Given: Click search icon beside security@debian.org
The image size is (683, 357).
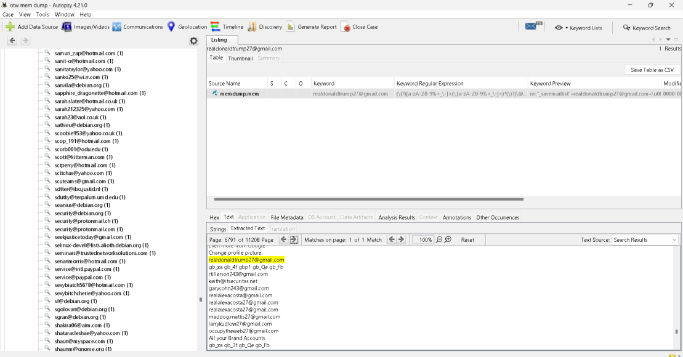Looking at the screenshot, I should [47, 213].
